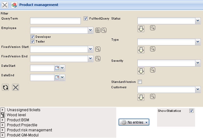Viewport: 203px width, 138px height.
Task: Click the No entries dropdown button
Action: click(x=134, y=122)
